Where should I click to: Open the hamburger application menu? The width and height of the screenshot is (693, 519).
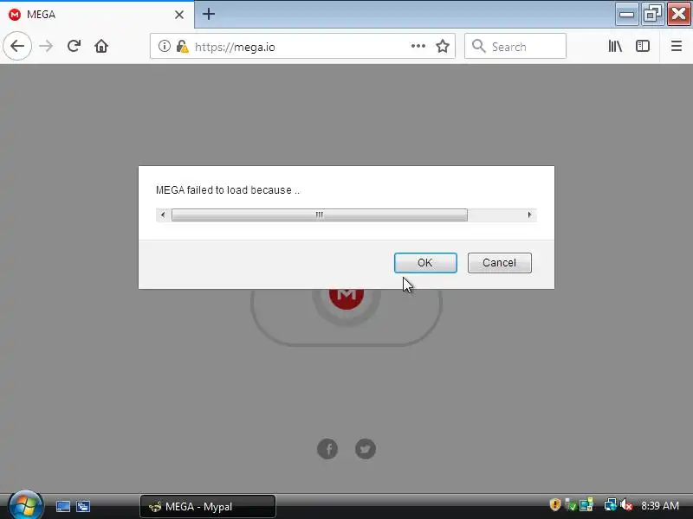(x=677, y=46)
